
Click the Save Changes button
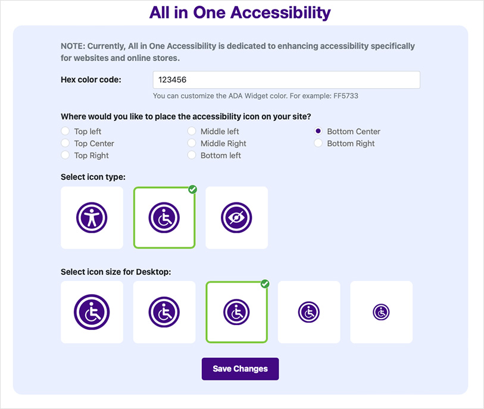pyautogui.click(x=240, y=369)
